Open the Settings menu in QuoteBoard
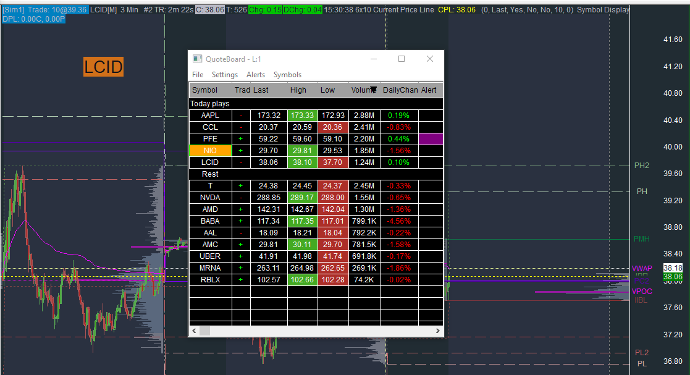690x375 pixels. tap(224, 75)
